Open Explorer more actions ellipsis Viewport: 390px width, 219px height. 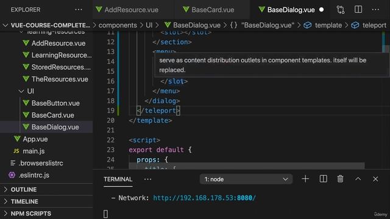click(x=79, y=10)
